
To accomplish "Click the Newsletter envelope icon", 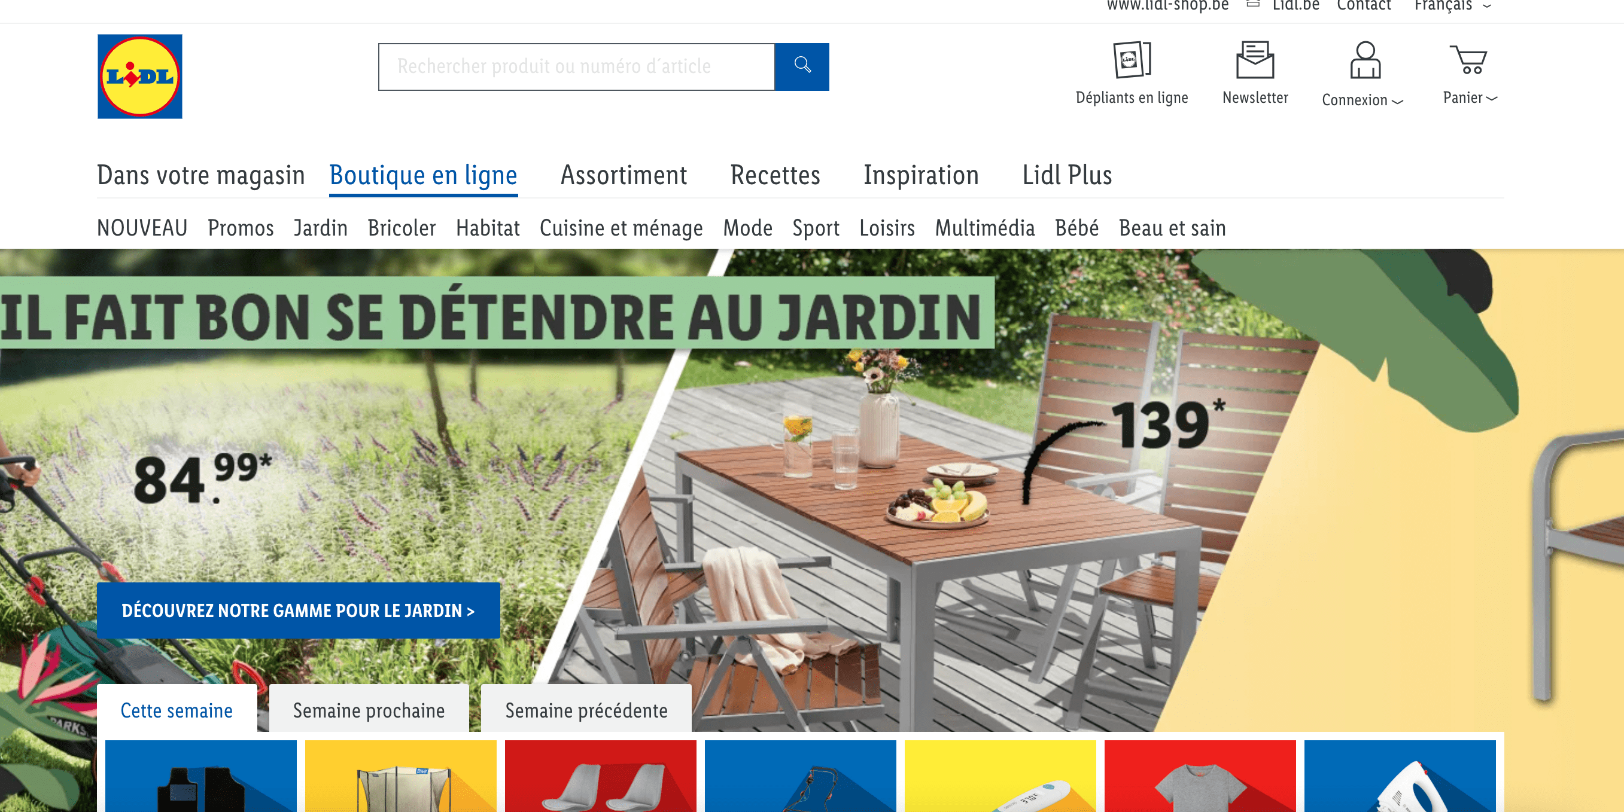I will point(1255,60).
